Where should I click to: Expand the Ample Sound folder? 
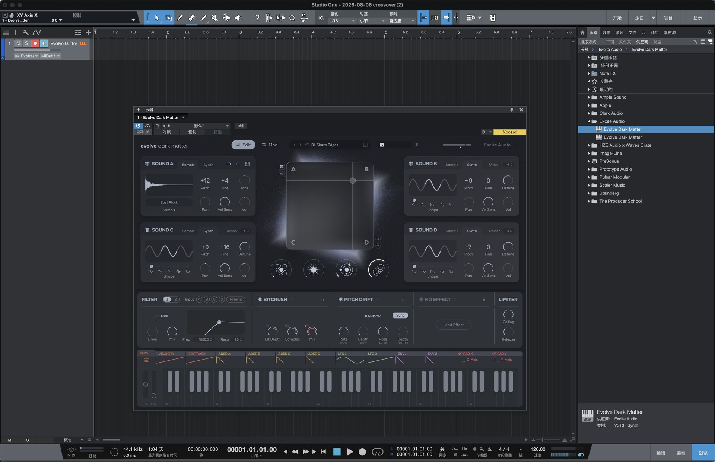pos(589,98)
